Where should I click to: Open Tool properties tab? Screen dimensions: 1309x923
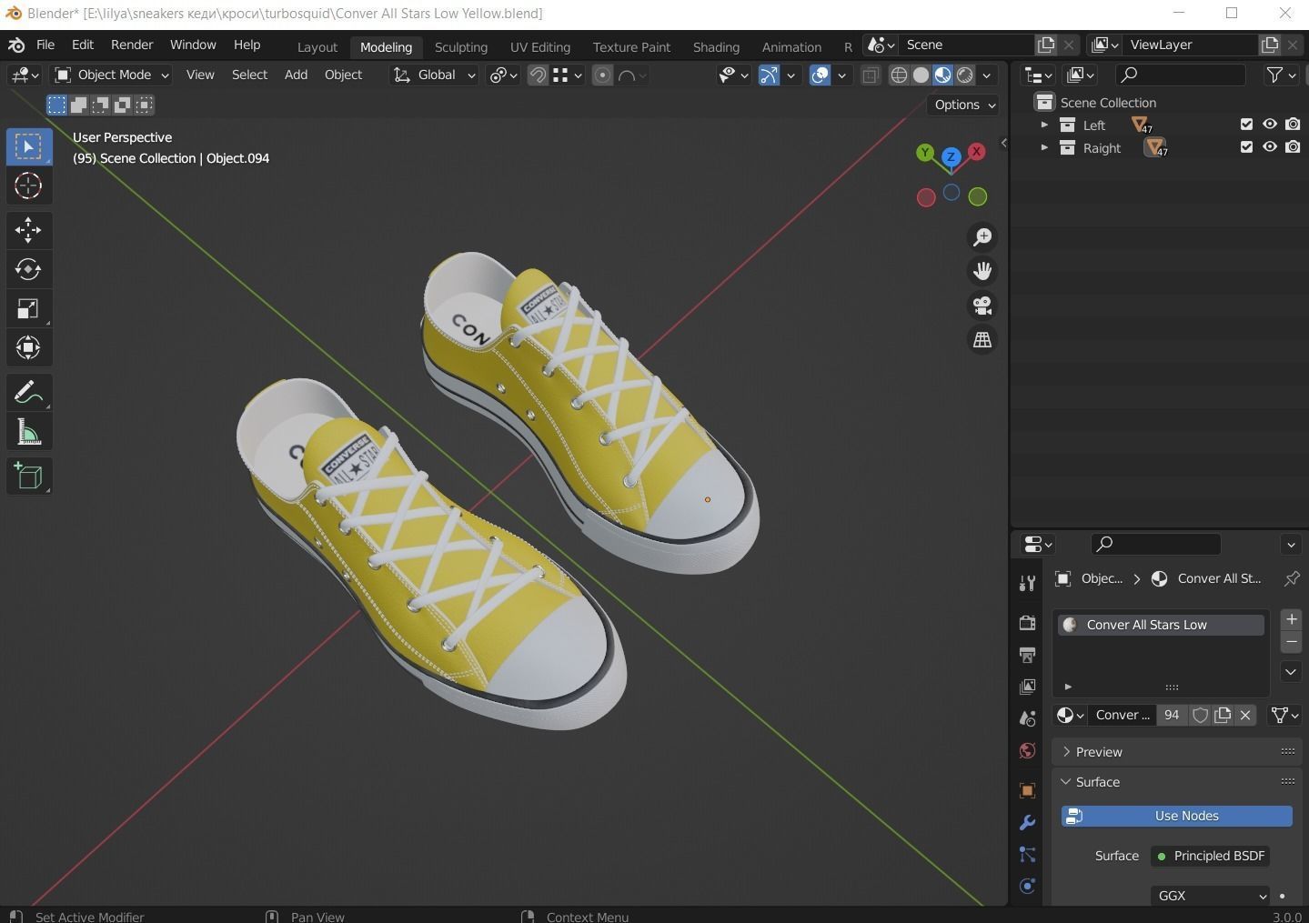(x=1027, y=583)
